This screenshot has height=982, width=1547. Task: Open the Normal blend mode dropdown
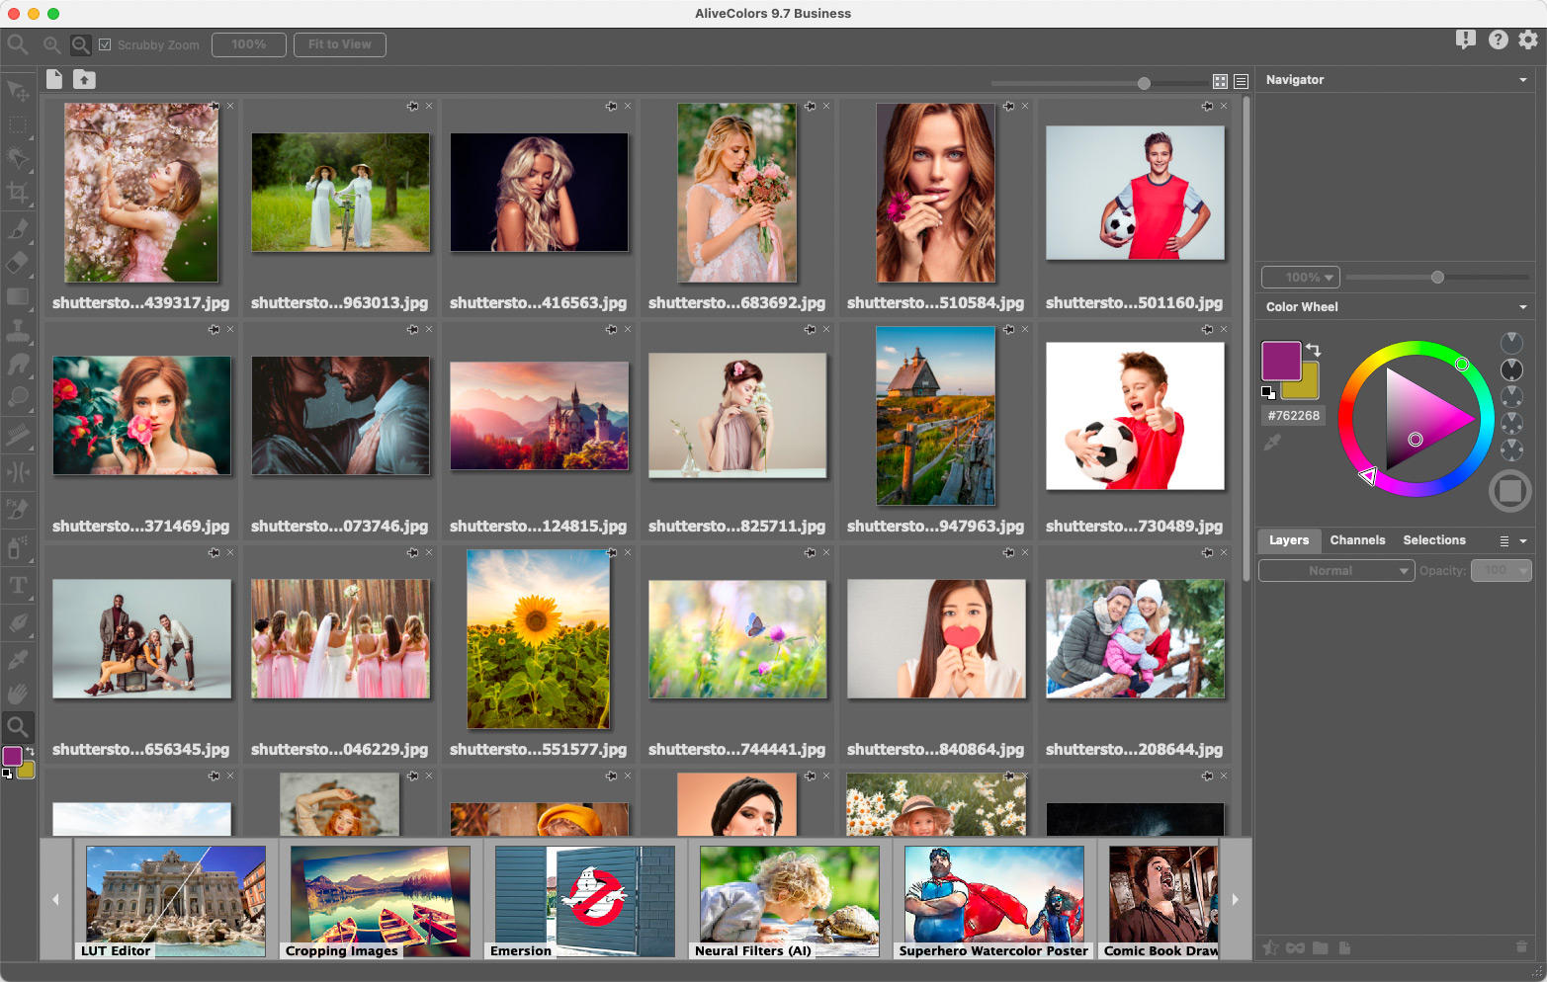pyautogui.click(x=1336, y=570)
